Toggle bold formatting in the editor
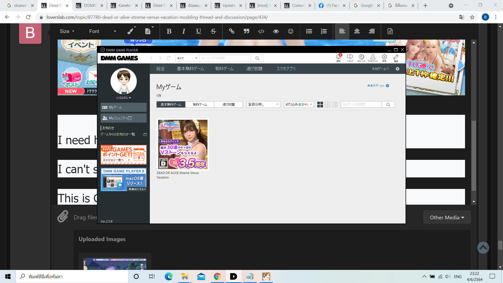The height and width of the screenshot is (283, 503). point(169,31)
